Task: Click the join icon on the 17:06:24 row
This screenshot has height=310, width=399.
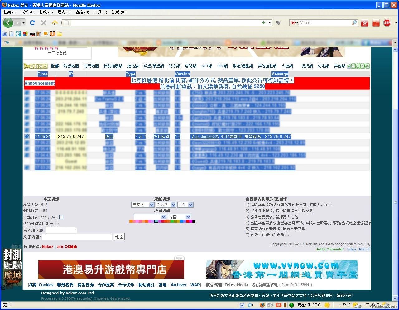Action: 27,136
